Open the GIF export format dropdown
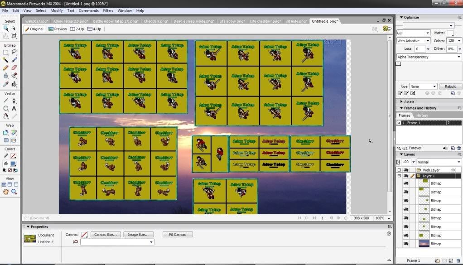The height and width of the screenshot is (265, 463). point(413,33)
